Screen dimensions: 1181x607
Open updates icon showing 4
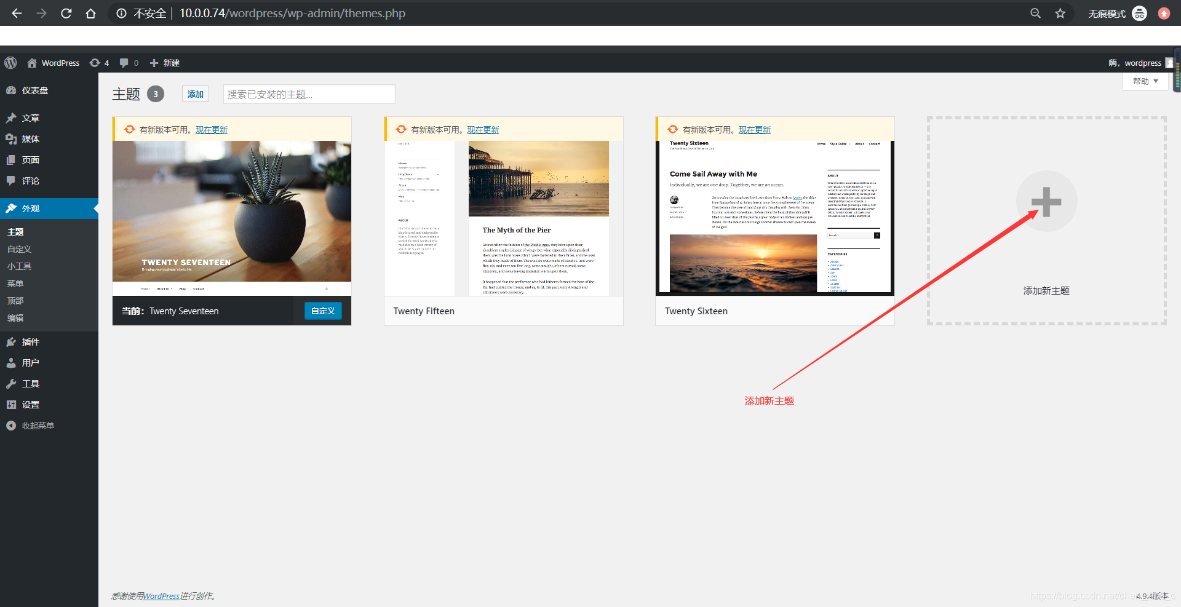tap(99, 63)
